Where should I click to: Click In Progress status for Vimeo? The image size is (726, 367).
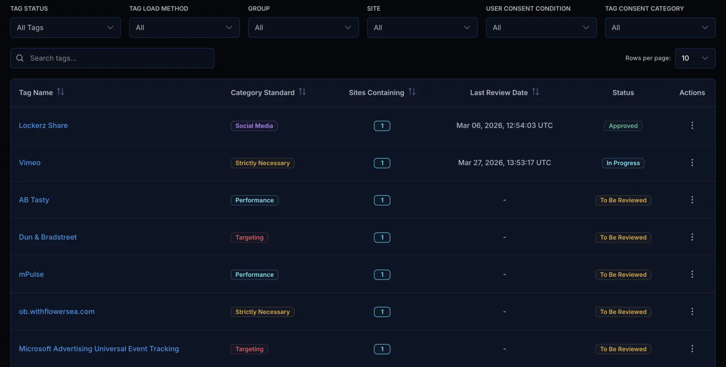coord(623,163)
